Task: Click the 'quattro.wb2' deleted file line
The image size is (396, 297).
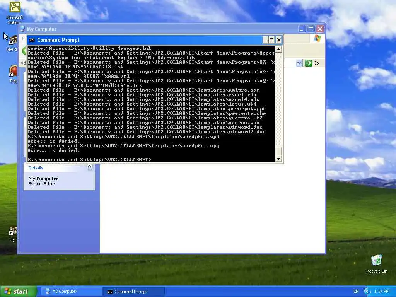Action: coord(145,118)
